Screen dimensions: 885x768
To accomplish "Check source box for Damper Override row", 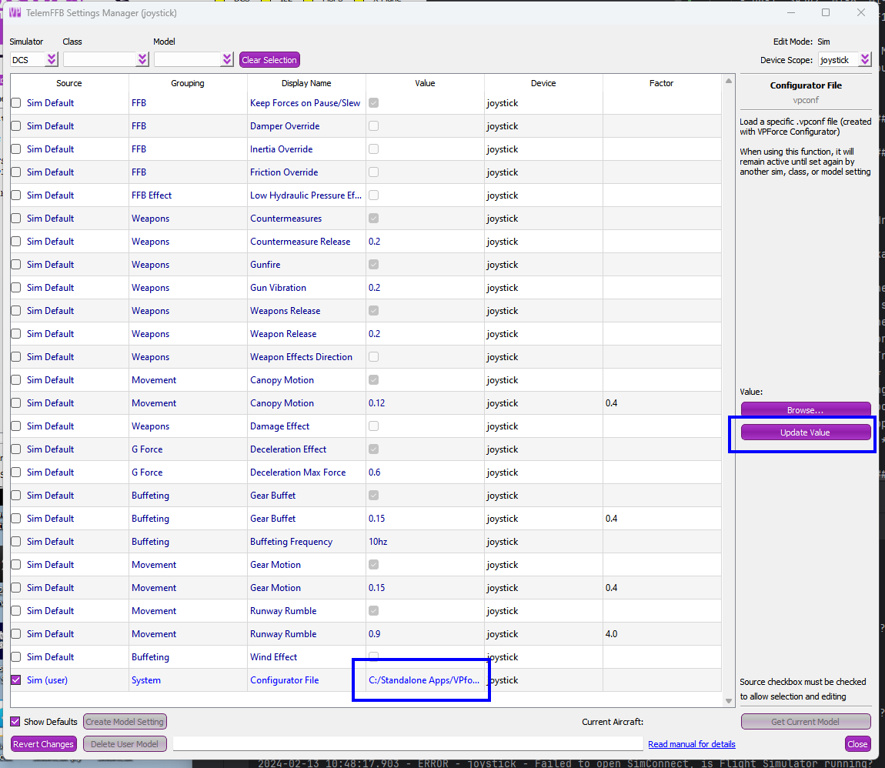I will click(x=16, y=126).
